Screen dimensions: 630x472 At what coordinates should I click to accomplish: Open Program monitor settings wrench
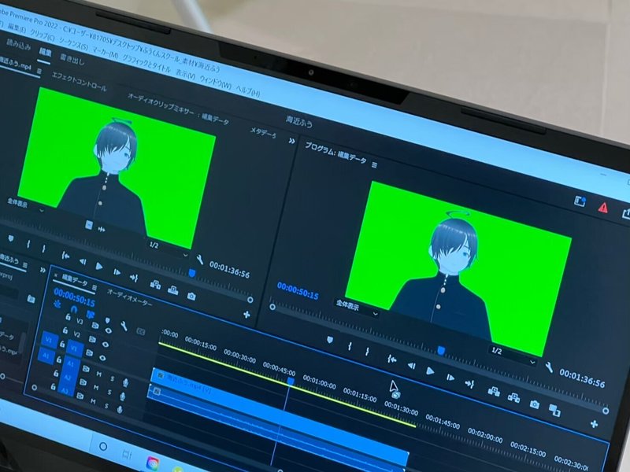pyautogui.click(x=548, y=367)
